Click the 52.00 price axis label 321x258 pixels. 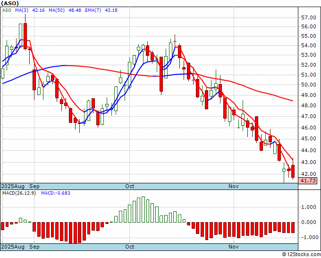click(309, 65)
